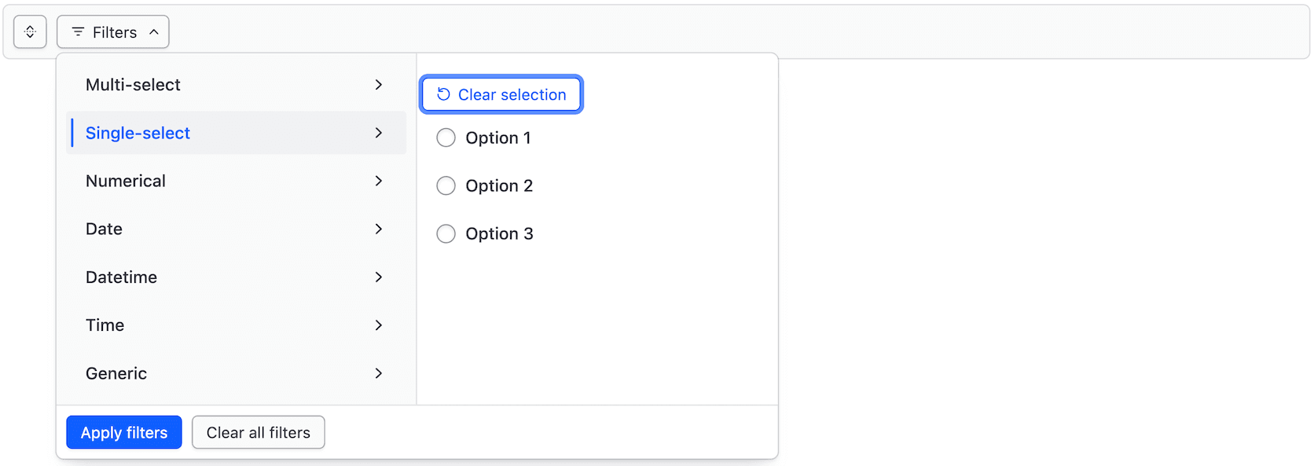Select the Option 3 radio button
Viewport: 1314px width, 466px height.
click(x=446, y=233)
